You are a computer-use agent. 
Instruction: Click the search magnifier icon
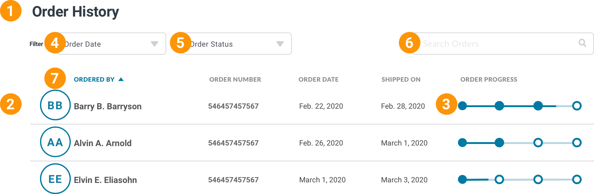pos(582,43)
